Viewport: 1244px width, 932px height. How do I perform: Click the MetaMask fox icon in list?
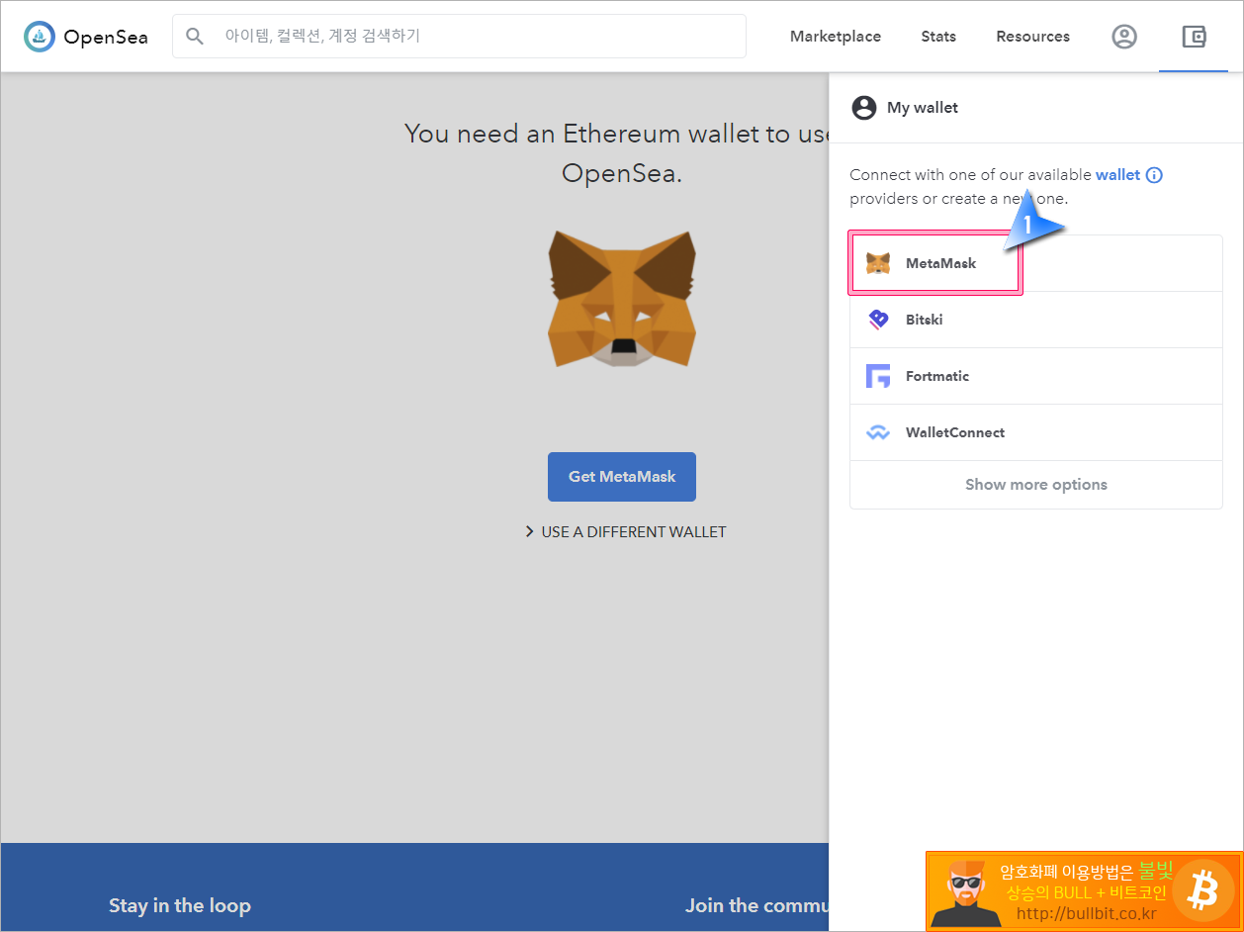pos(878,263)
